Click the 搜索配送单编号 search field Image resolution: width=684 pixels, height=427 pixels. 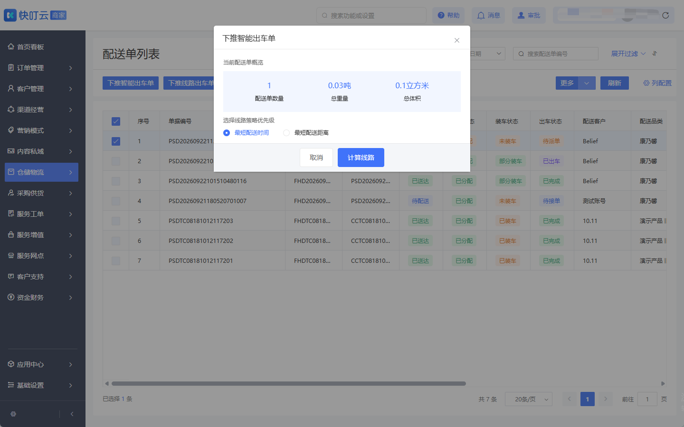point(556,54)
